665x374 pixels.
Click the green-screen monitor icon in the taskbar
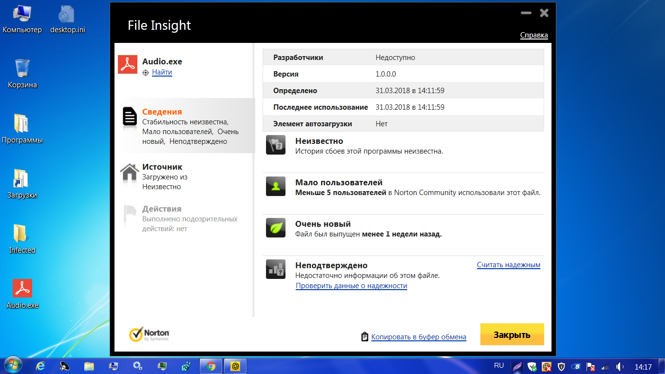(162, 366)
